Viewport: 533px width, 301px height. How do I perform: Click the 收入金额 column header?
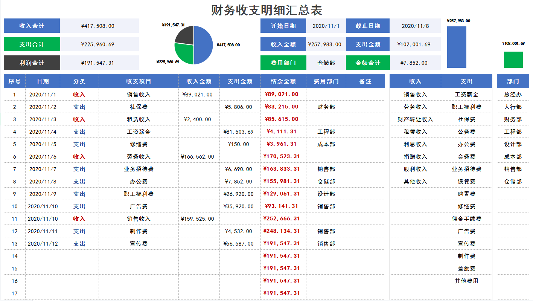click(x=199, y=81)
